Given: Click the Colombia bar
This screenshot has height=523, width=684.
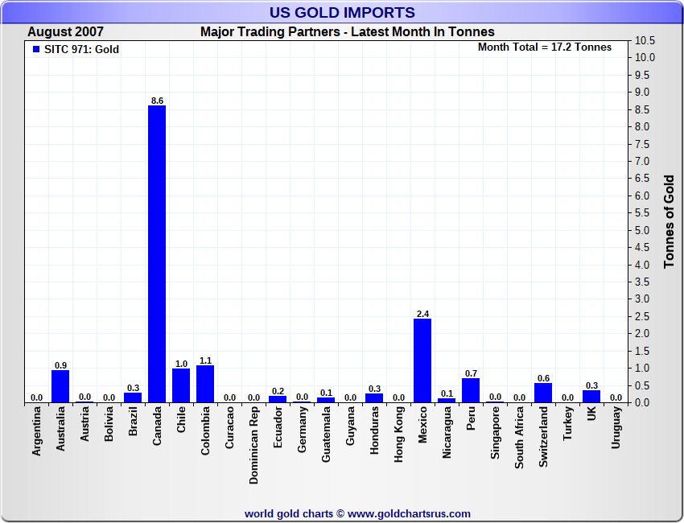Looking at the screenshot, I should [205, 384].
